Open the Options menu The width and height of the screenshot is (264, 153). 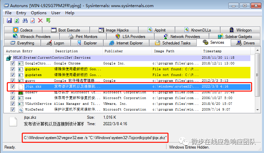click(x=38, y=13)
